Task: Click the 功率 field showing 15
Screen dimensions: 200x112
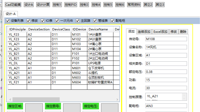Action: [166, 80]
